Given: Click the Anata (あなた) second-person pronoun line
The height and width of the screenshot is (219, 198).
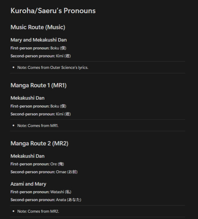Looking at the screenshot, I should click(46, 200).
